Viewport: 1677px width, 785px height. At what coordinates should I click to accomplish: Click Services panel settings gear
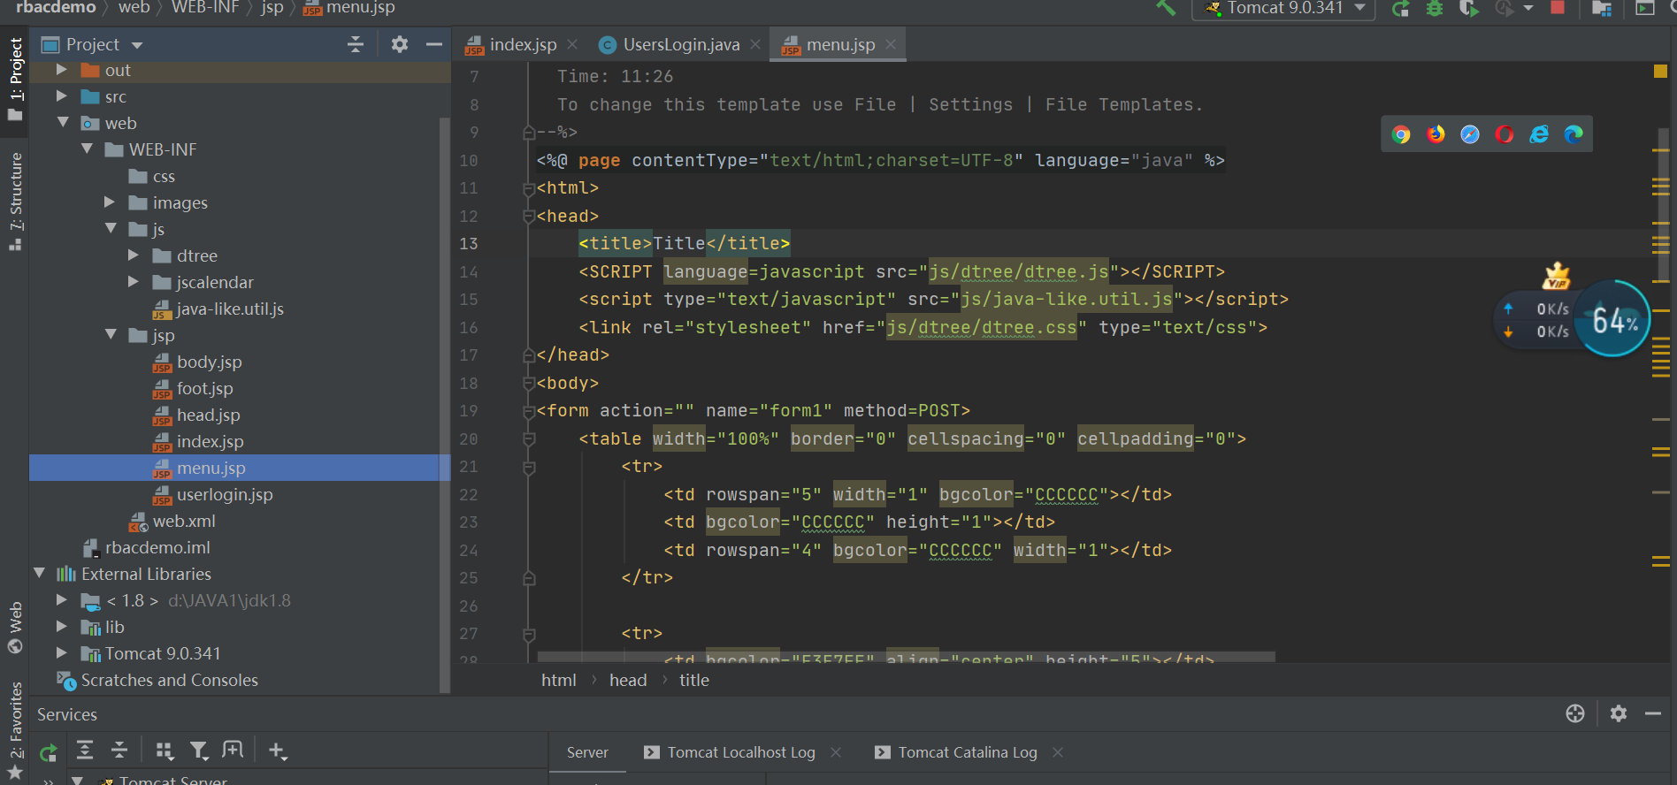pyautogui.click(x=1619, y=713)
